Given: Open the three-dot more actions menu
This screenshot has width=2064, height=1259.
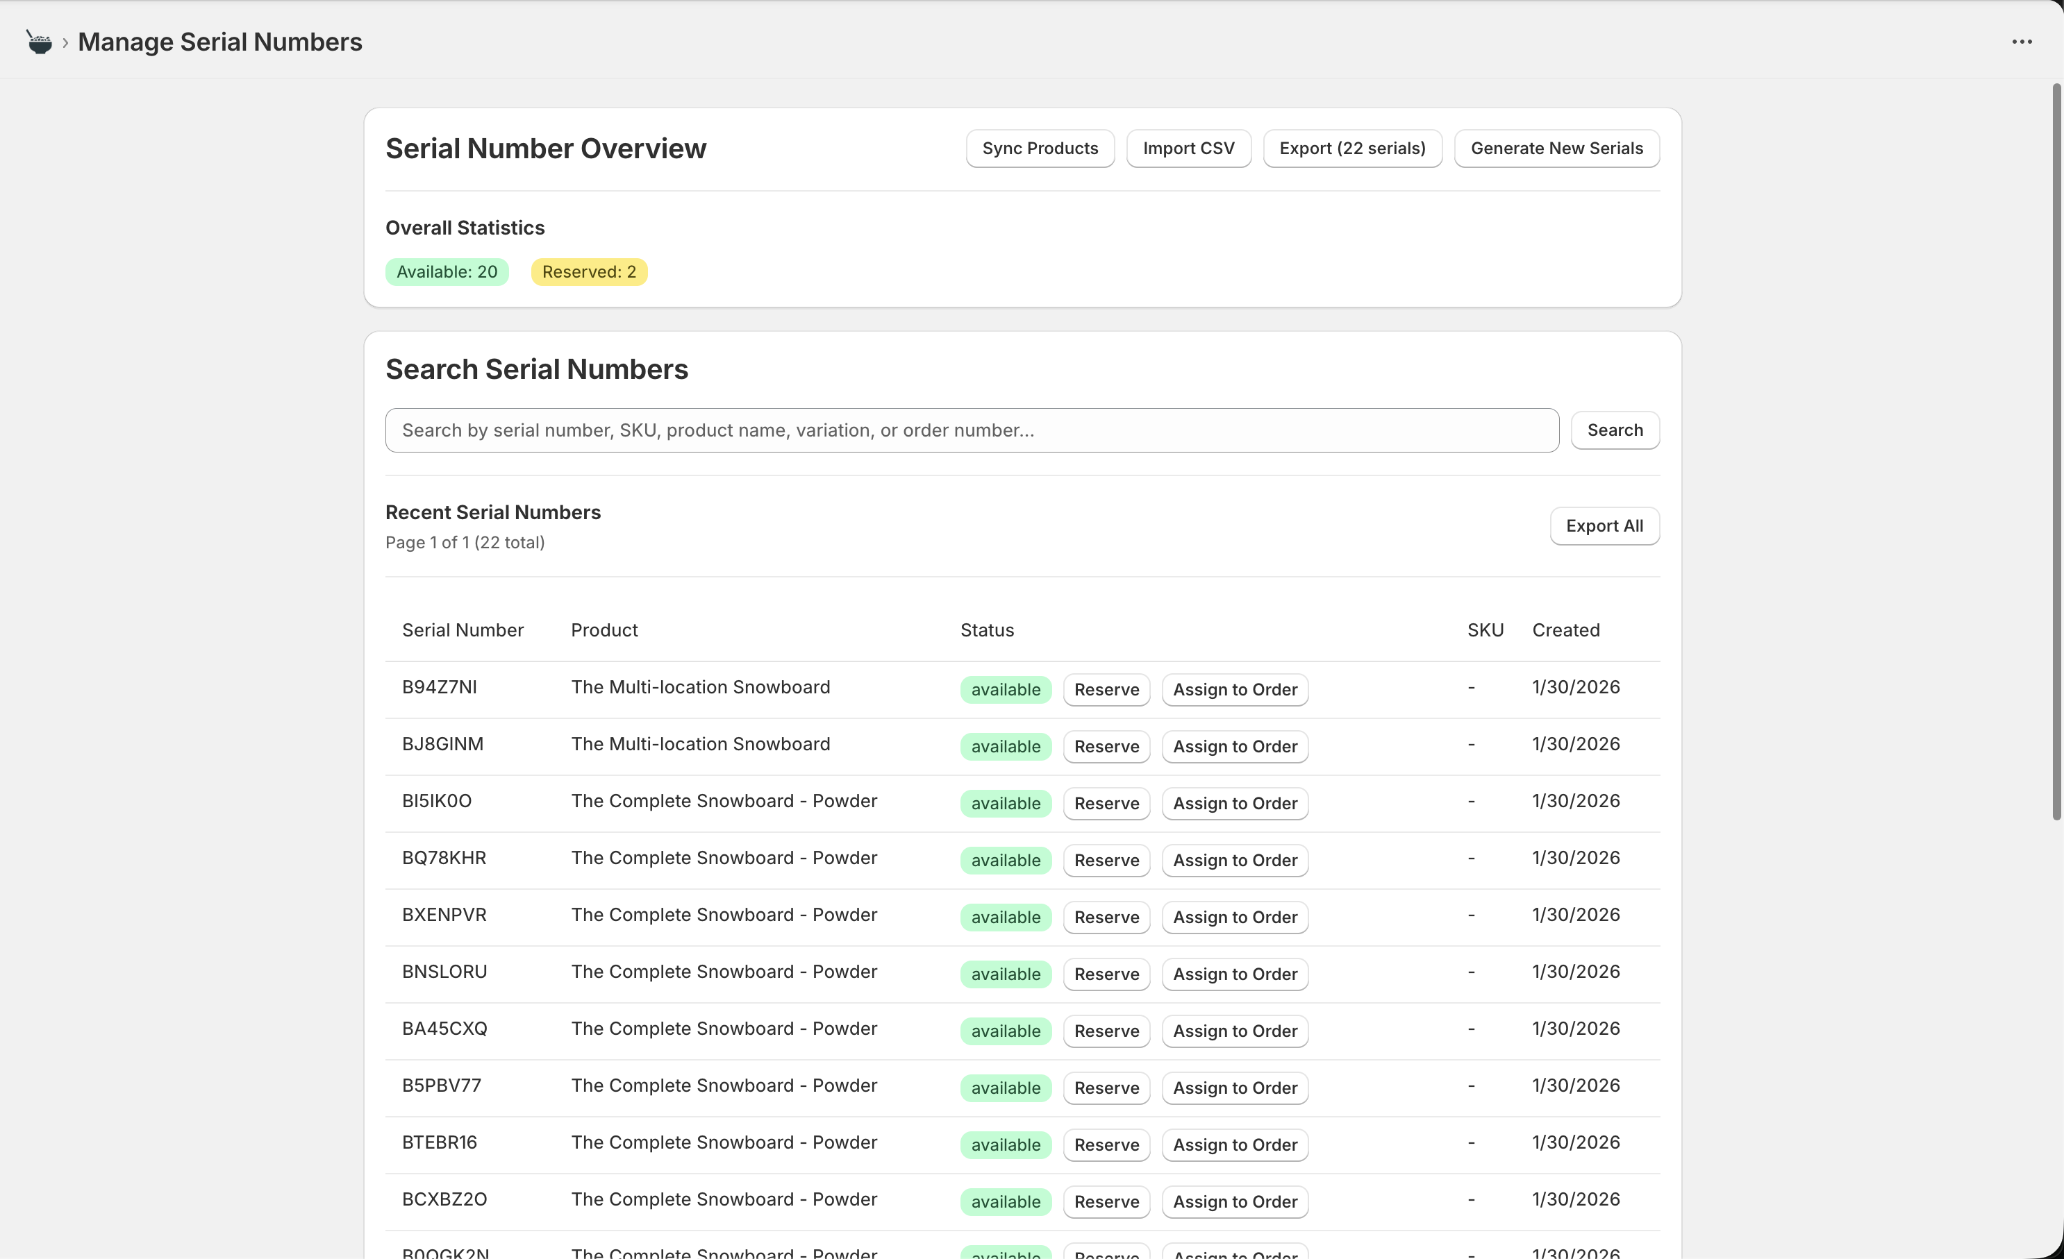Looking at the screenshot, I should point(2021,42).
